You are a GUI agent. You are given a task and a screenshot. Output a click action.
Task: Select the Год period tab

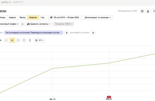[42, 18]
